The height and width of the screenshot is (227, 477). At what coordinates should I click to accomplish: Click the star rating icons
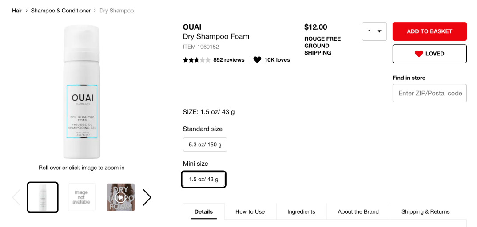(196, 60)
